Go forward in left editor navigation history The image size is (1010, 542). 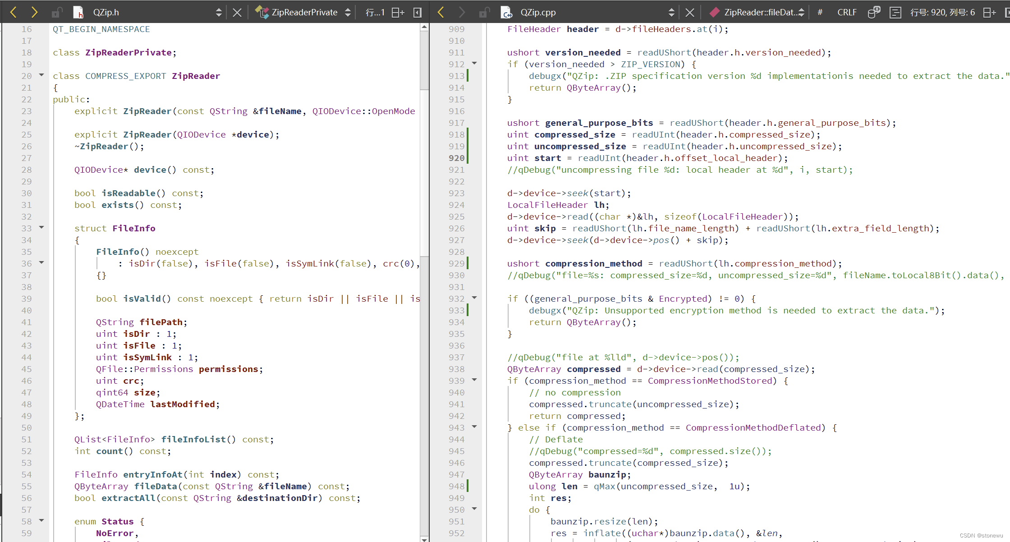point(34,12)
